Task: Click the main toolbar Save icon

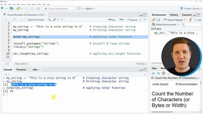Action: click(x=26, y=9)
